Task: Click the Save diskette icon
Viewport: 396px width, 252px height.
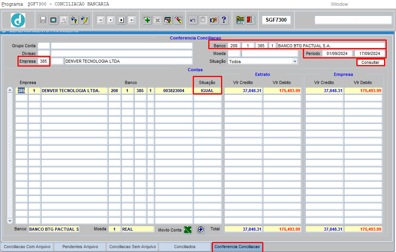Action: tap(43, 20)
